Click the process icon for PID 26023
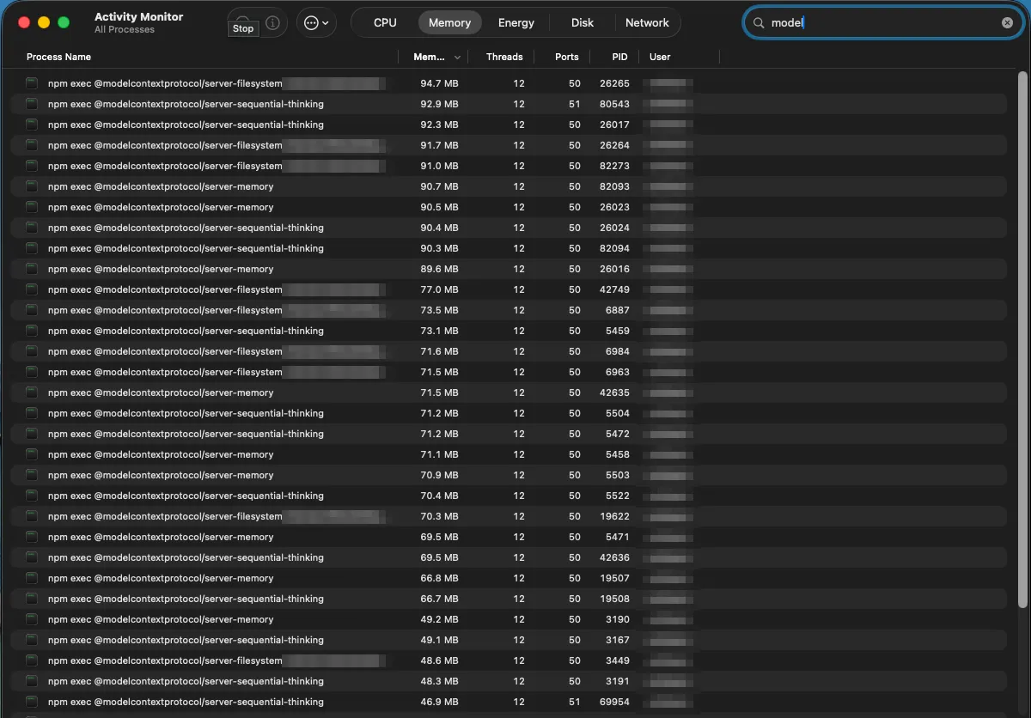 (32, 207)
